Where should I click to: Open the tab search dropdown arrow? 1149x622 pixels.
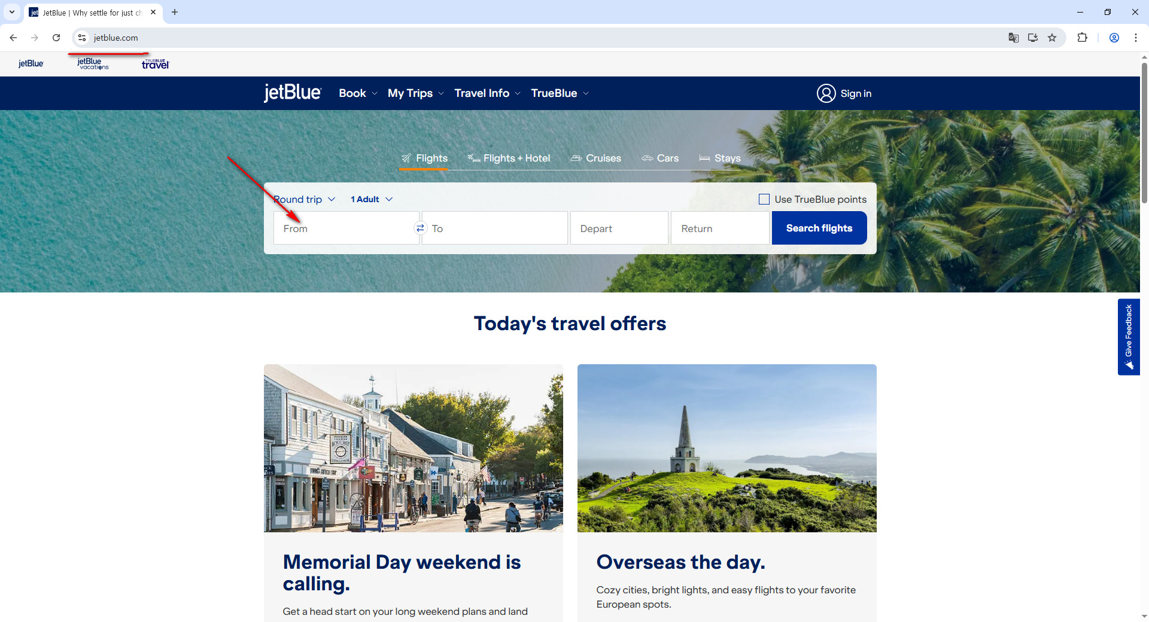(x=12, y=12)
